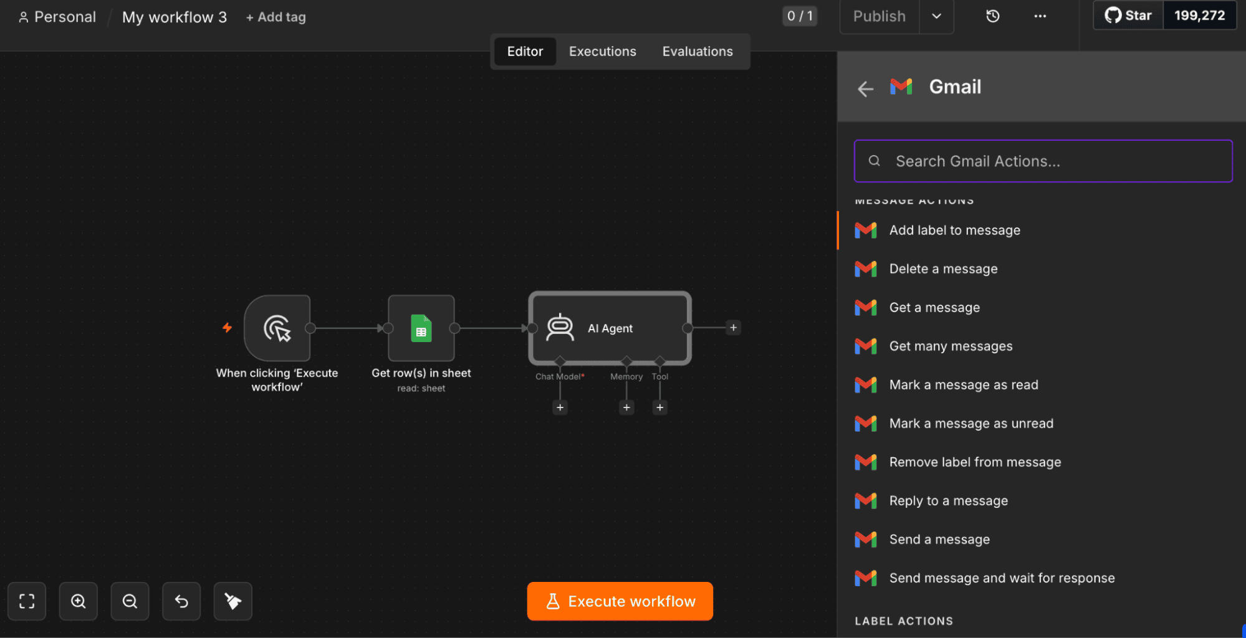
Task: Click the Personal project user icon
Action: [24, 17]
